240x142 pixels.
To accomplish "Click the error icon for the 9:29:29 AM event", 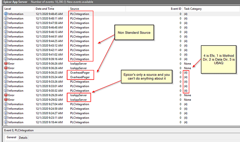I will click(x=6, y=95).
